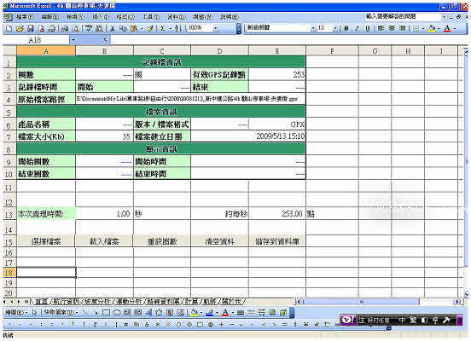Click the 儲存到資料庫 button
This screenshot has width=471, height=341.
coord(277,241)
